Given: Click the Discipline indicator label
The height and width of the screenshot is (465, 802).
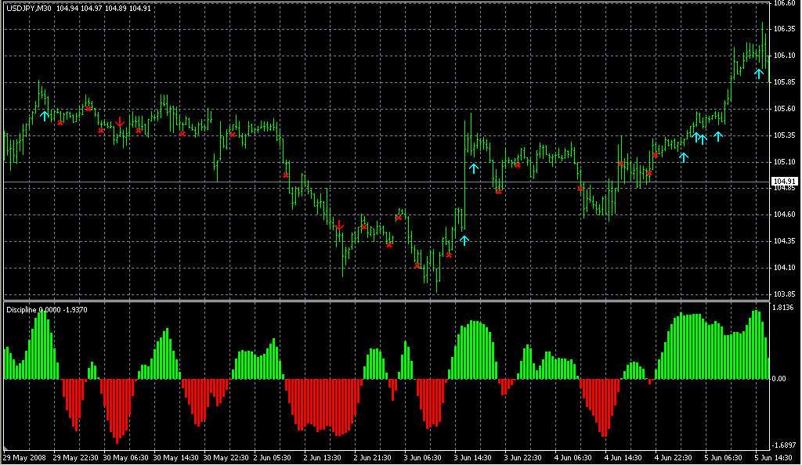Looking at the screenshot, I should pos(22,310).
